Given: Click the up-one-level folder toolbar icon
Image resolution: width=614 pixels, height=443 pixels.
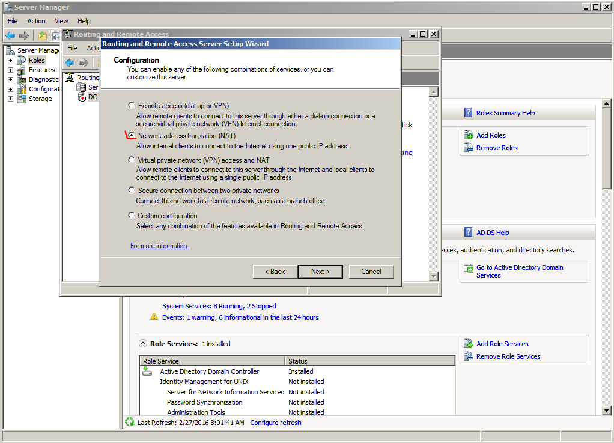Looking at the screenshot, I should click(42, 36).
